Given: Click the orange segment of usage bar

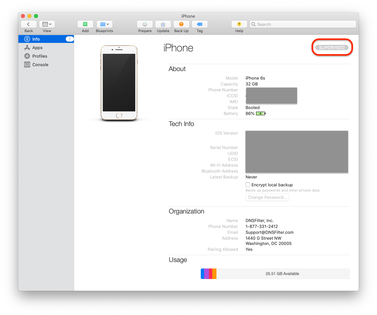Looking at the screenshot, I should tap(214, 273).
